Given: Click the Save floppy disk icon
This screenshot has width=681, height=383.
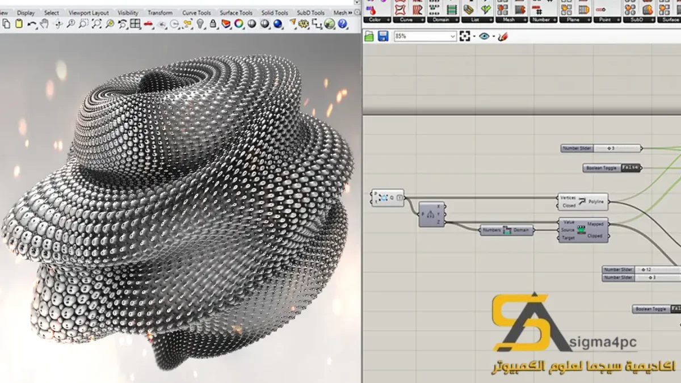Looking at the screenshot, I should pyautogui.click(x=383, y=36).
